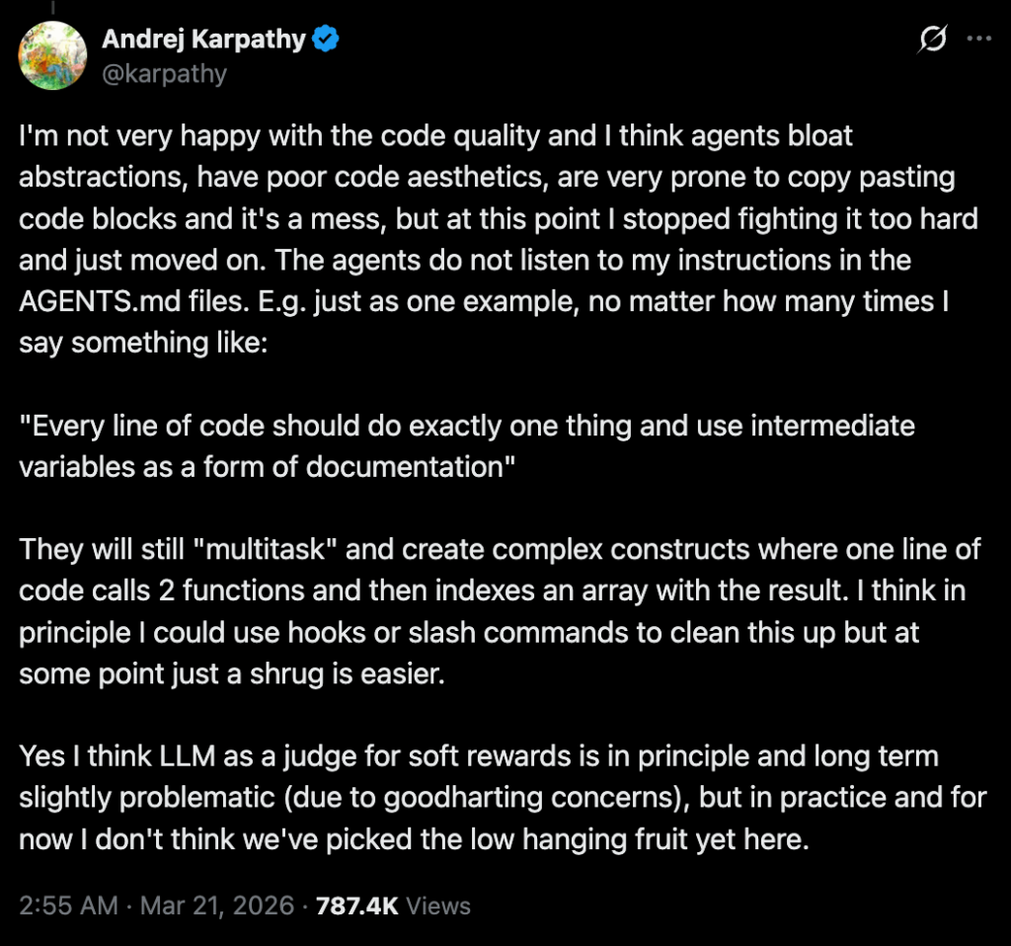Viewport: 1011px width, 946px height.
Task: Open the @karpathy handle link
Action: tap(164, 73)
